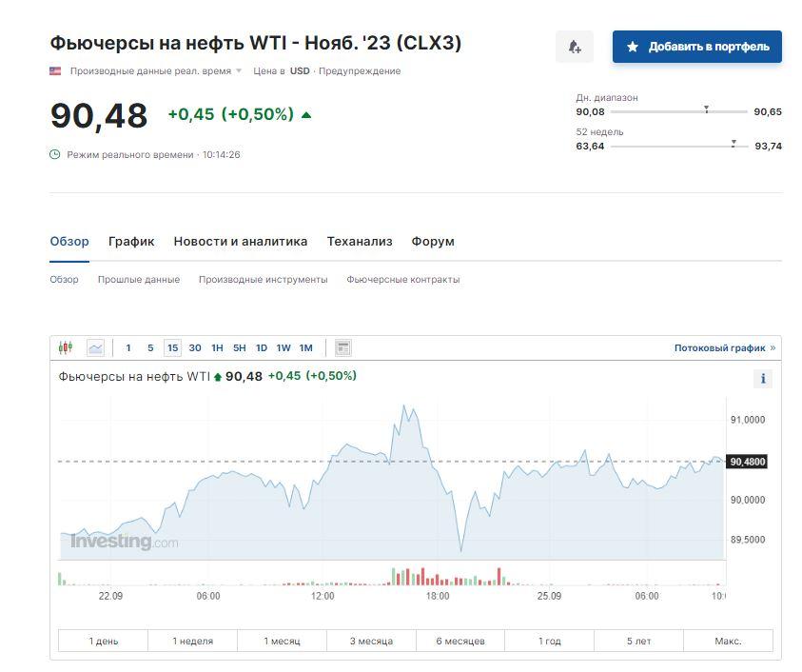Screen dimensions: 802x672
Task: Click the daily high value 90,65
Action: click(x=768, y=111)
